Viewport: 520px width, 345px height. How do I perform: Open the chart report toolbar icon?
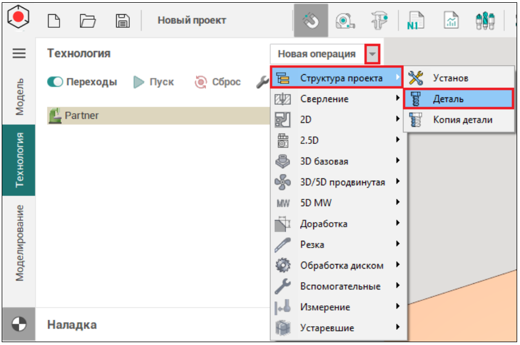(452, 21)
